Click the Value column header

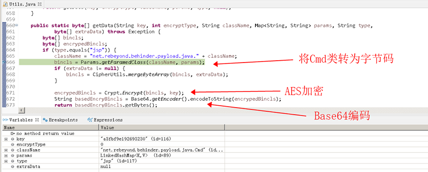(162, 127)
